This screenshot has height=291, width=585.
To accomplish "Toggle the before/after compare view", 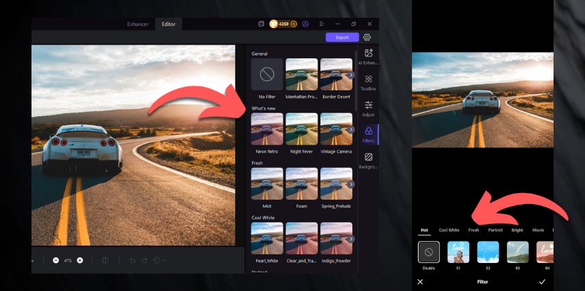I will click(x=105, y=261).
